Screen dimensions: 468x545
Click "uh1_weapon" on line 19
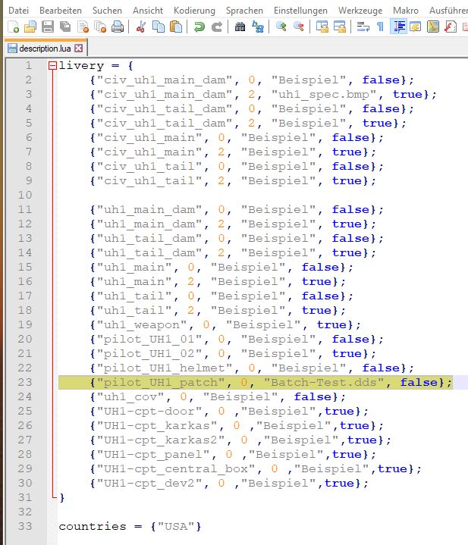(142, 324)
